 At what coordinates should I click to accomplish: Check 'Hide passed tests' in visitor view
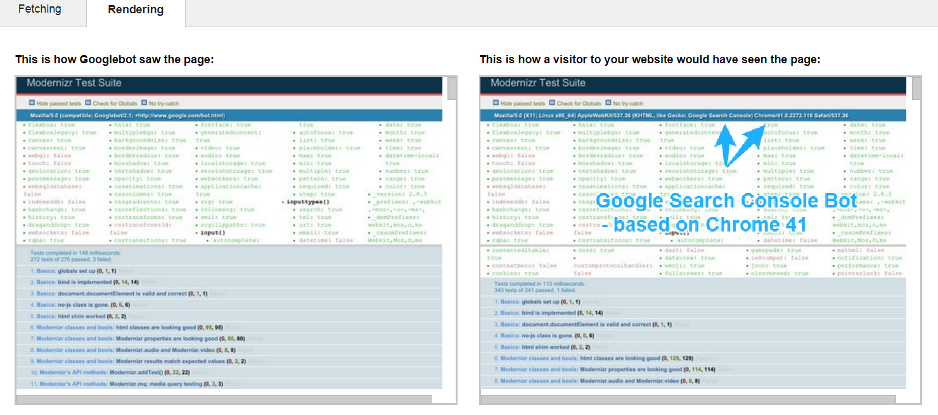497,103
